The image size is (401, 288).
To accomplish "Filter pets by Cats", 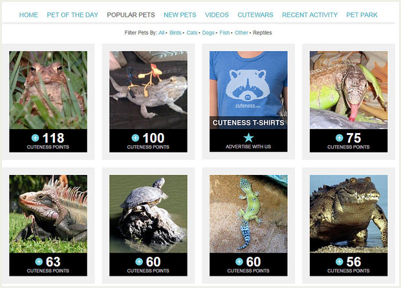I will pos(192,33).
